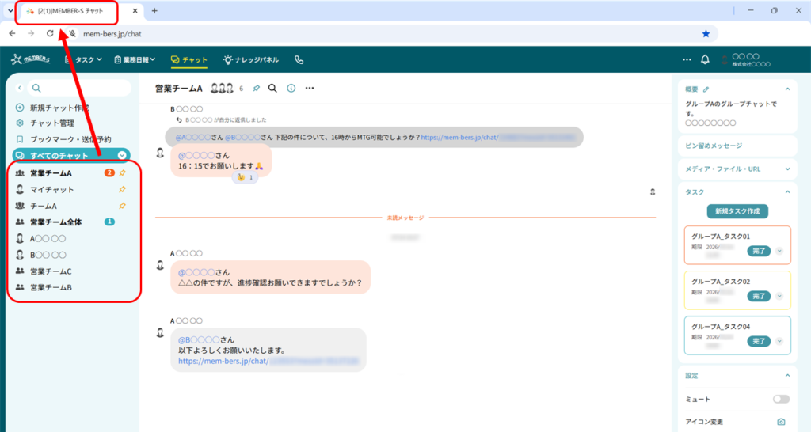
Task: Click the user profile avatar in navbar
Action: (725, 60)
